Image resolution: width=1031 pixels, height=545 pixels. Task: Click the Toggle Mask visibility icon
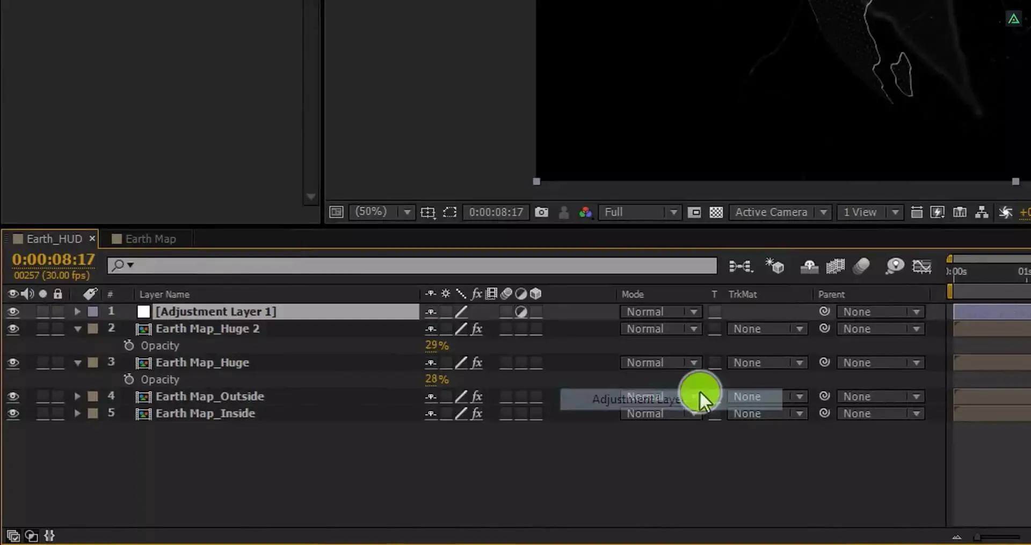(449, 212)
